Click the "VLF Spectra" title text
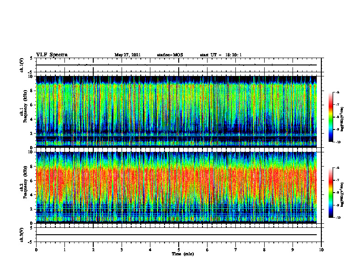 tap(52, 55)
